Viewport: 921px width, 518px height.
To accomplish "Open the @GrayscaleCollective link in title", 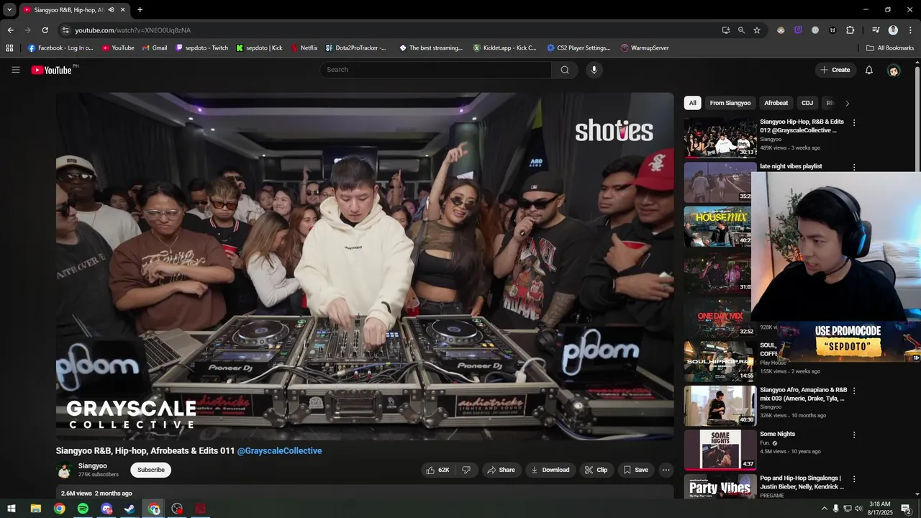I will [279, 450].
